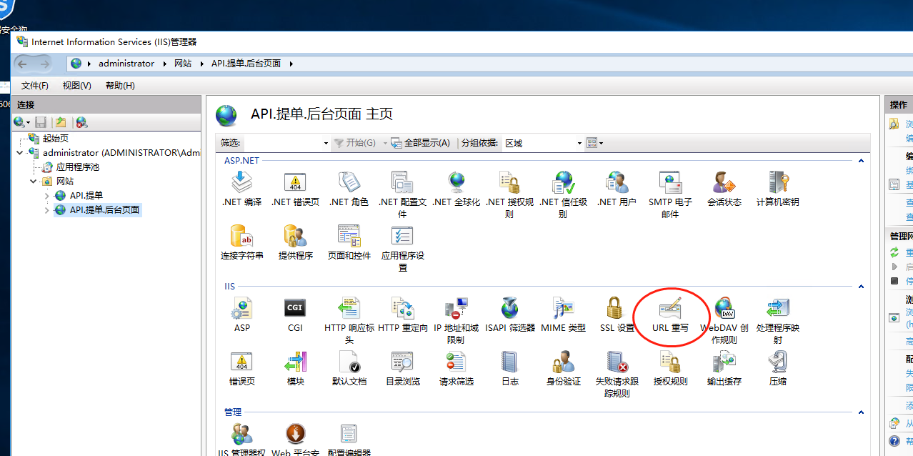Collapse the administrator server node
The height and width of the screenshot is (456, 913).
point(19,153)
